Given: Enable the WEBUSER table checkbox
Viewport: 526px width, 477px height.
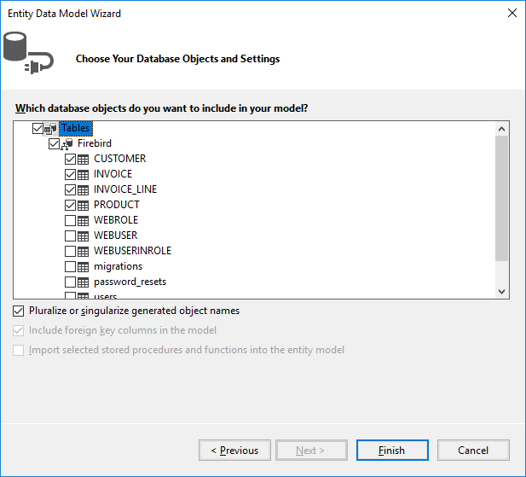Looking at the screenshot, I should (x=70, y=236).
